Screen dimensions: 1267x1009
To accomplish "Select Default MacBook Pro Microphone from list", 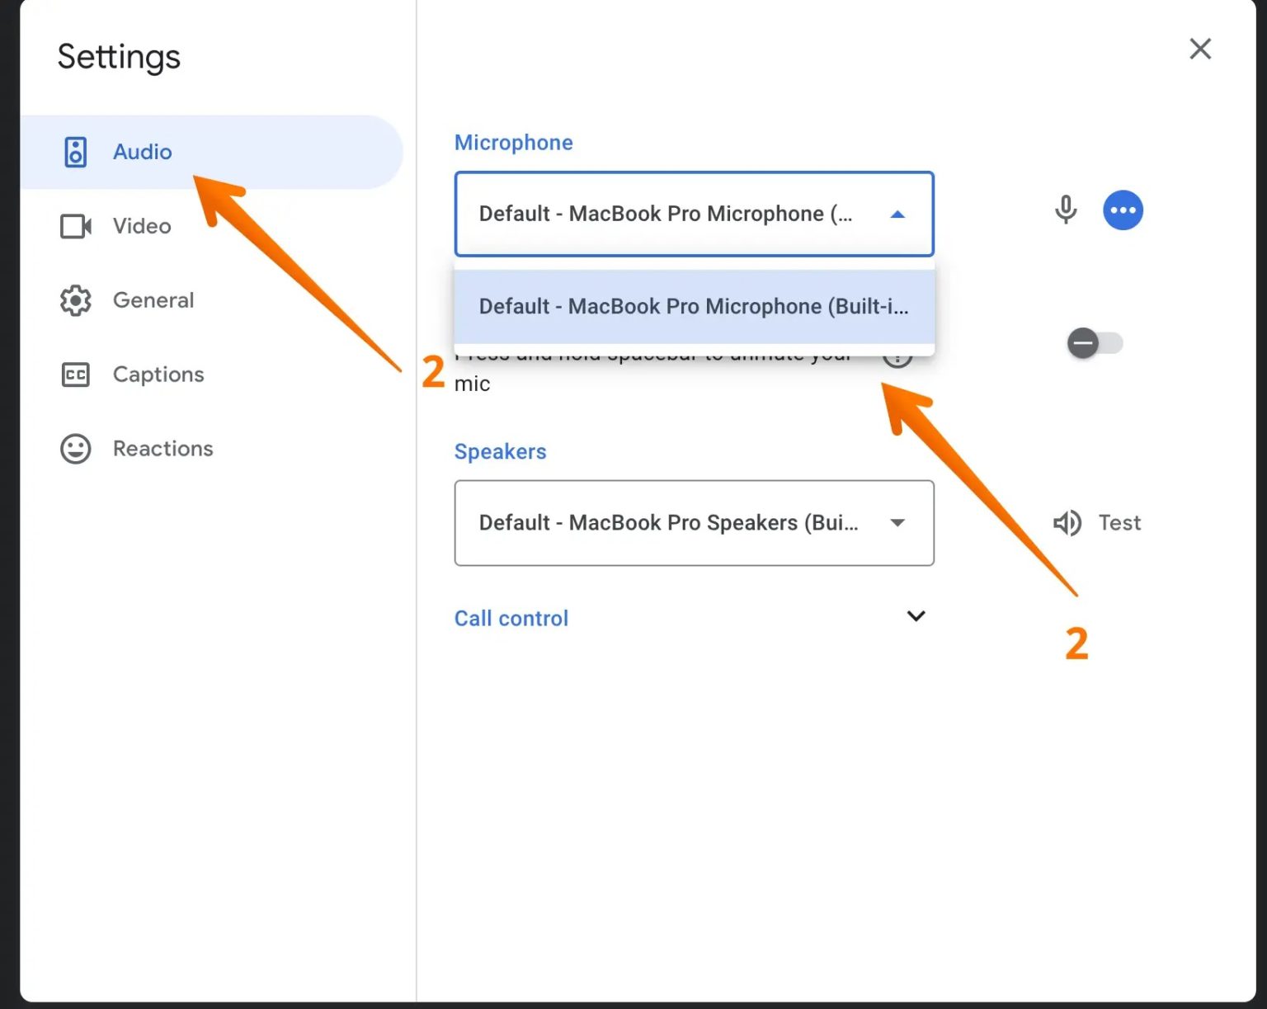I will [x=694, y=306].
